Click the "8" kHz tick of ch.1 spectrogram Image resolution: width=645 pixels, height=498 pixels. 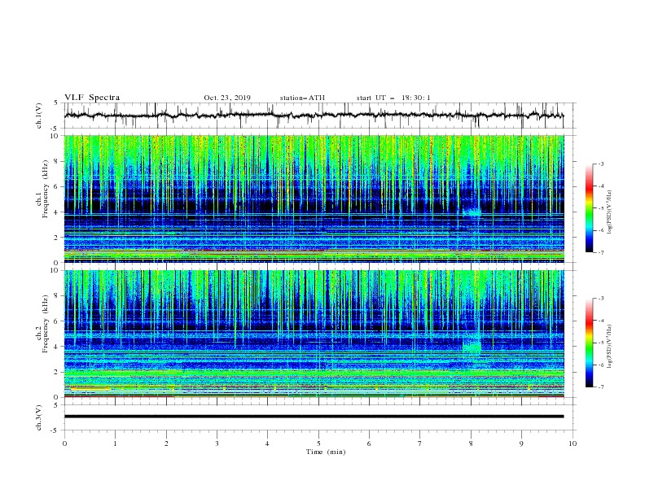pyautogui.click(x=57, y=161)
